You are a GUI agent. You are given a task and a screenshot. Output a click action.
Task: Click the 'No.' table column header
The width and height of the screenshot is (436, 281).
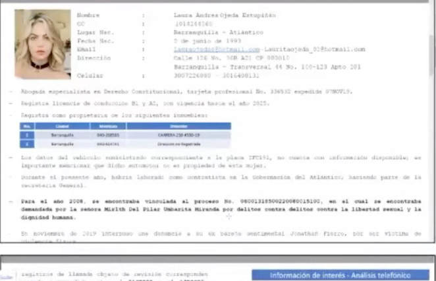pos(26,125)
